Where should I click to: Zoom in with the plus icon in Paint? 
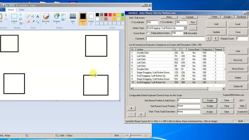click(x=146, y=136)
